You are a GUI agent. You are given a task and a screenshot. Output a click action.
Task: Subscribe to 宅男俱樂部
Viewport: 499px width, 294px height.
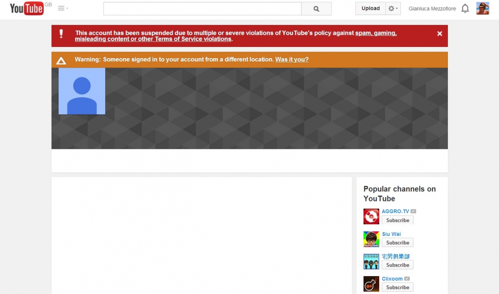[x=398, y=265]
